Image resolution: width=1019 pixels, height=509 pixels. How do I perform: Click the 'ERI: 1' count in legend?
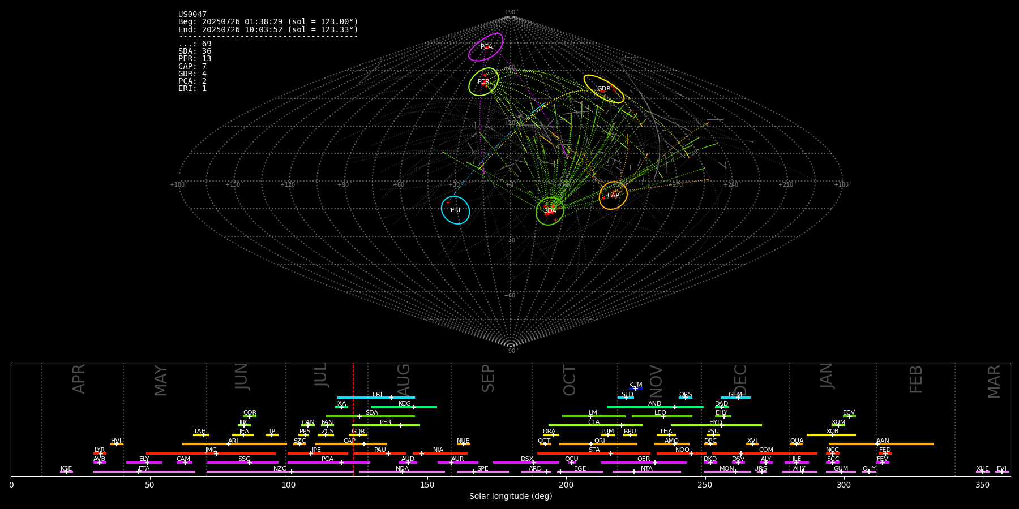click(192, 89)
